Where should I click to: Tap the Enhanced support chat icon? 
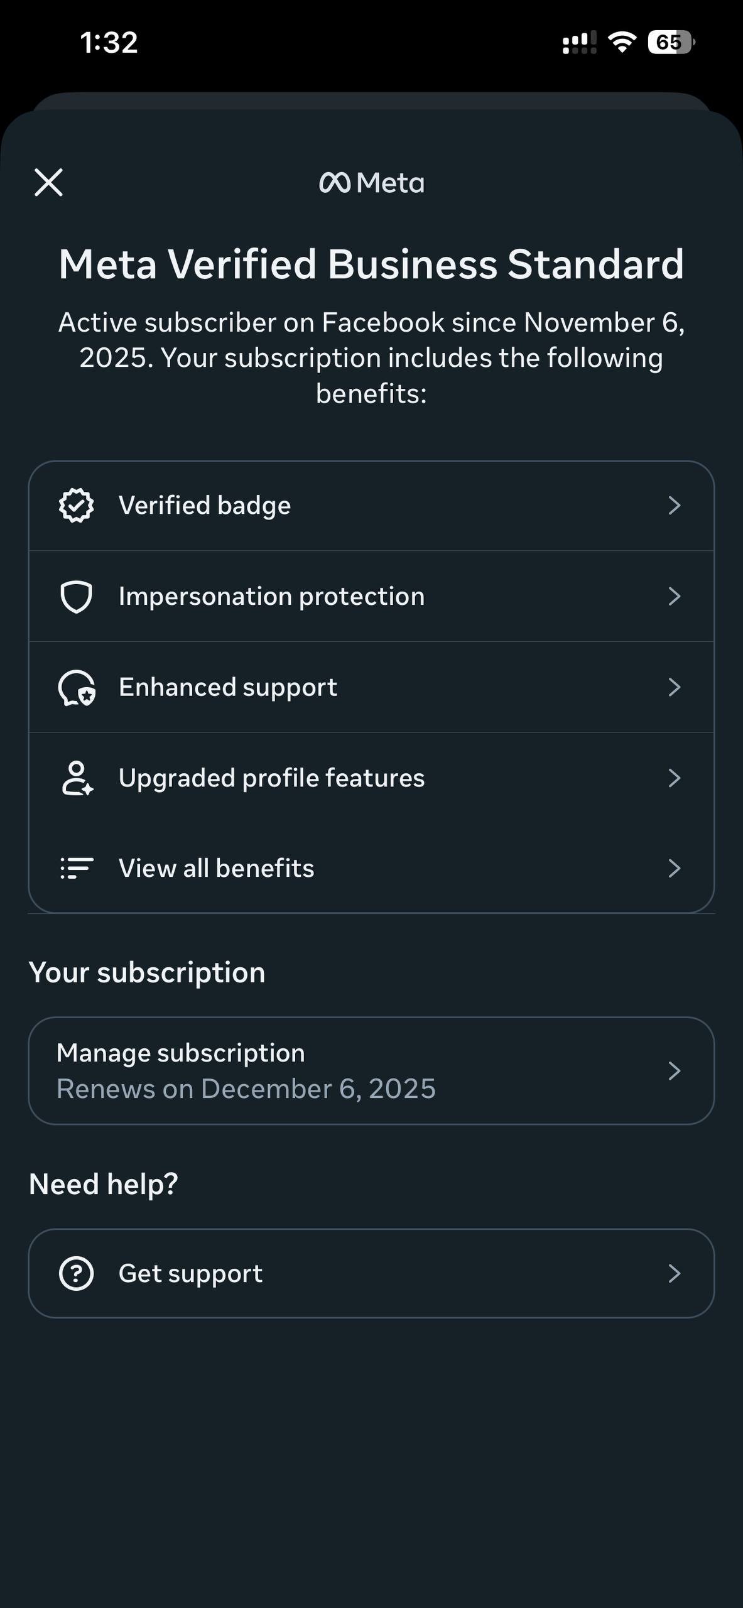point(77,688)
